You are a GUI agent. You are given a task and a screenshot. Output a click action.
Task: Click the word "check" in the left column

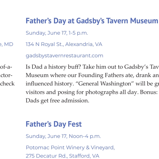[7, 84]
